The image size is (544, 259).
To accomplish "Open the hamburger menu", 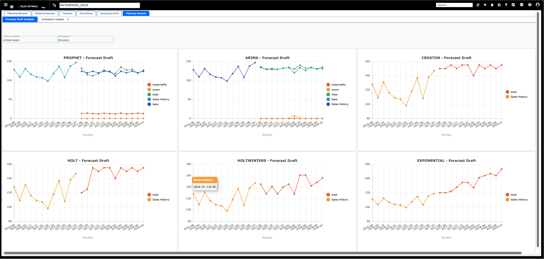I will click(6, 5).
